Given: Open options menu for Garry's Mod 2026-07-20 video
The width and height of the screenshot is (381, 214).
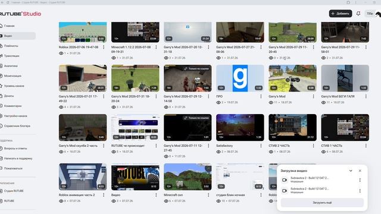Looking at the screenshot, I should click(x=208, y=47).
